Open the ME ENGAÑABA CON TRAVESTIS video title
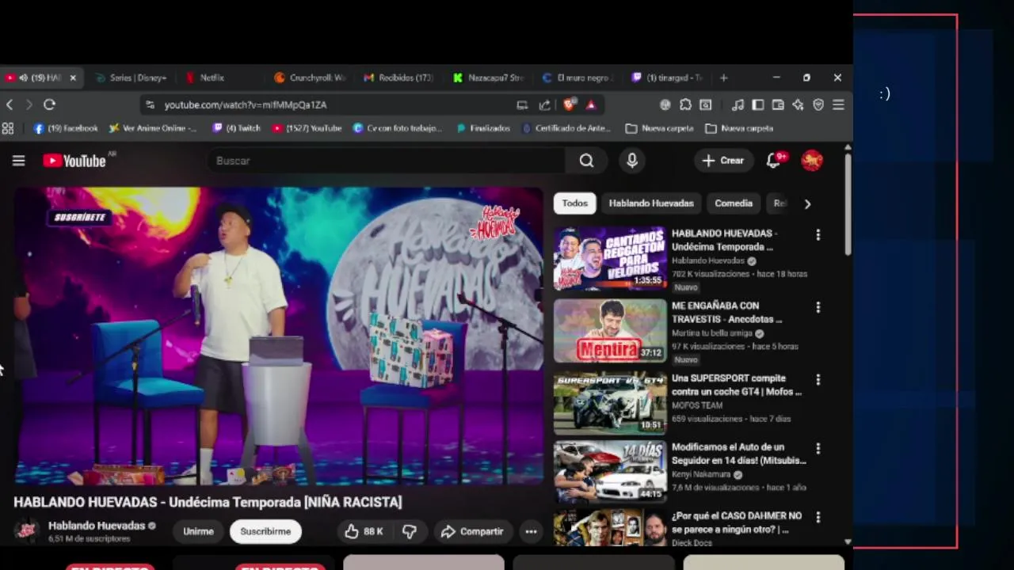The image size is (1014, 570). coord(726,312)
